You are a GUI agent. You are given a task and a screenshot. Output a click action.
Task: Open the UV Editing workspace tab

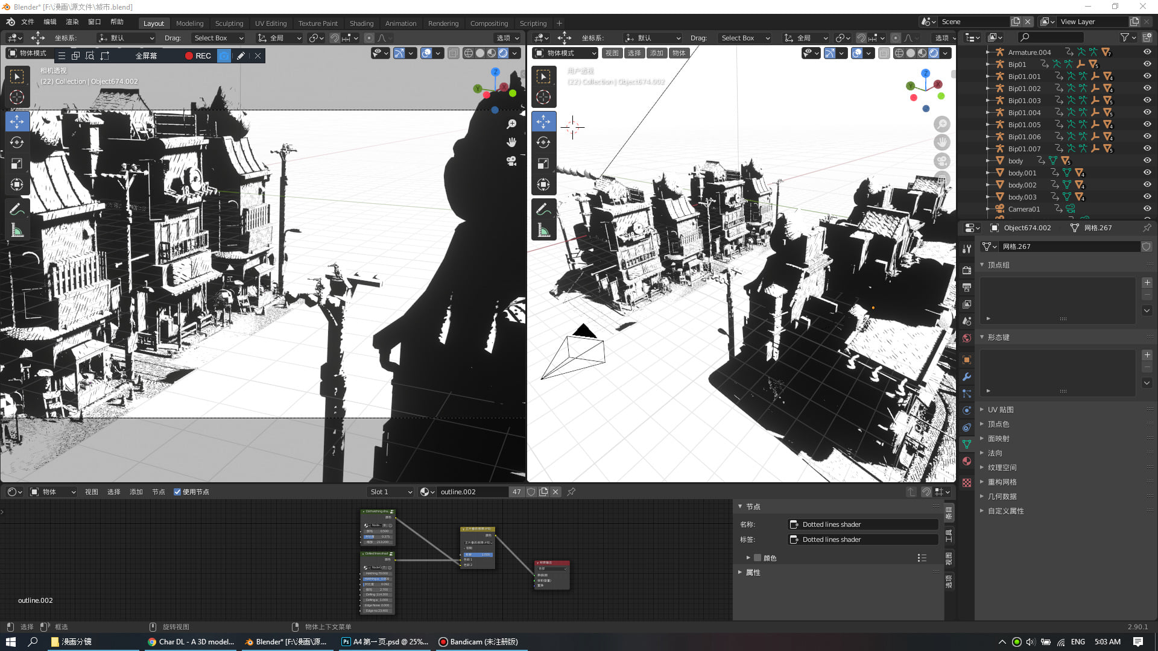[271, 24]
